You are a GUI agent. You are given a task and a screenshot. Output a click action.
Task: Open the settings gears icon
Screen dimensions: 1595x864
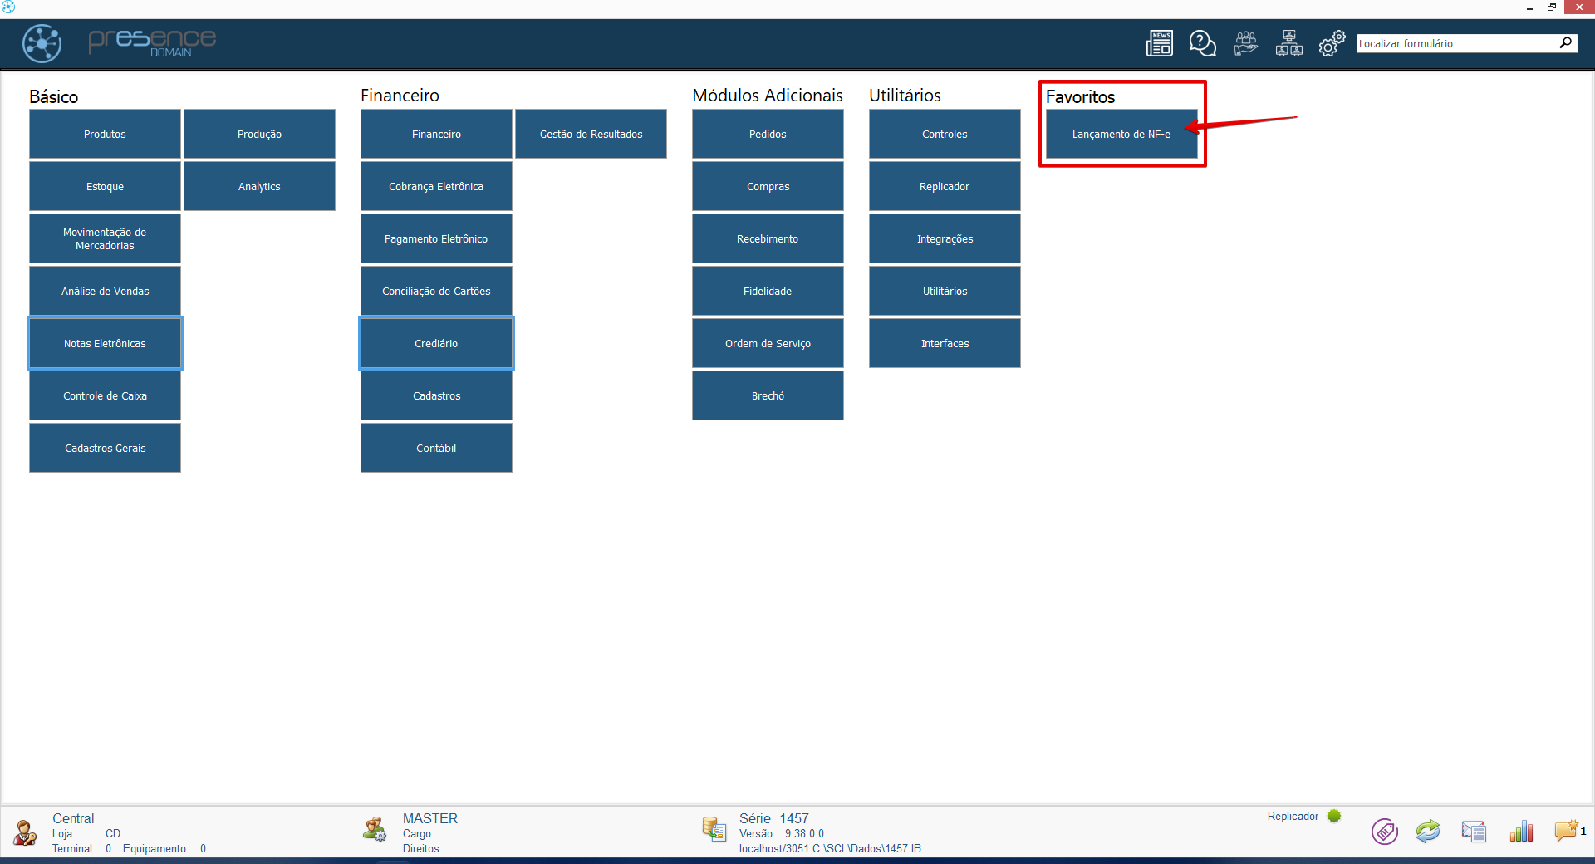[1332, 43]
